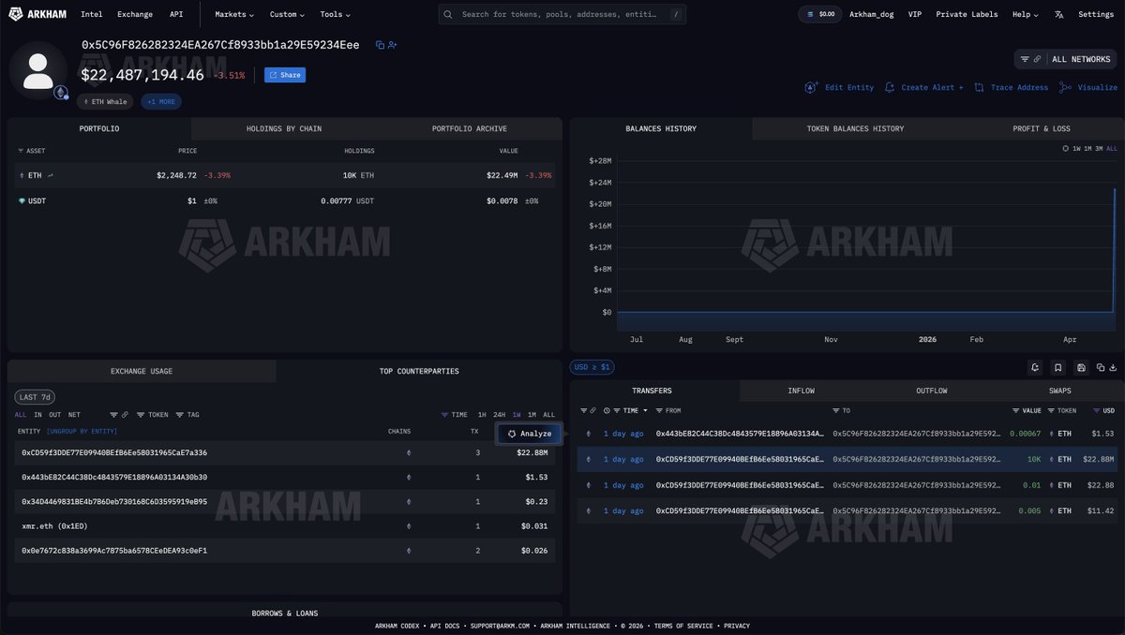Click the add-contact icon beside address

coord(393,45)
